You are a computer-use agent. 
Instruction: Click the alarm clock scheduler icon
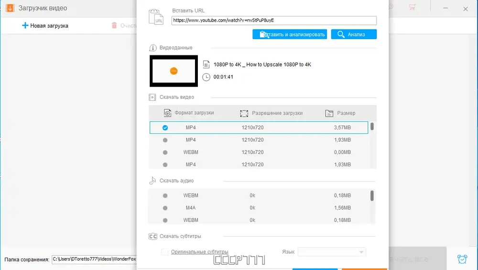(x=462, y=259)
